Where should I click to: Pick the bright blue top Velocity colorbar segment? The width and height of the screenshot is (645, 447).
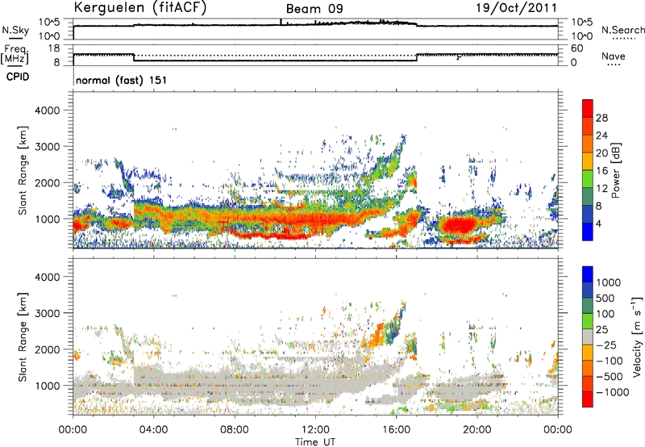[x=588, y=274]
